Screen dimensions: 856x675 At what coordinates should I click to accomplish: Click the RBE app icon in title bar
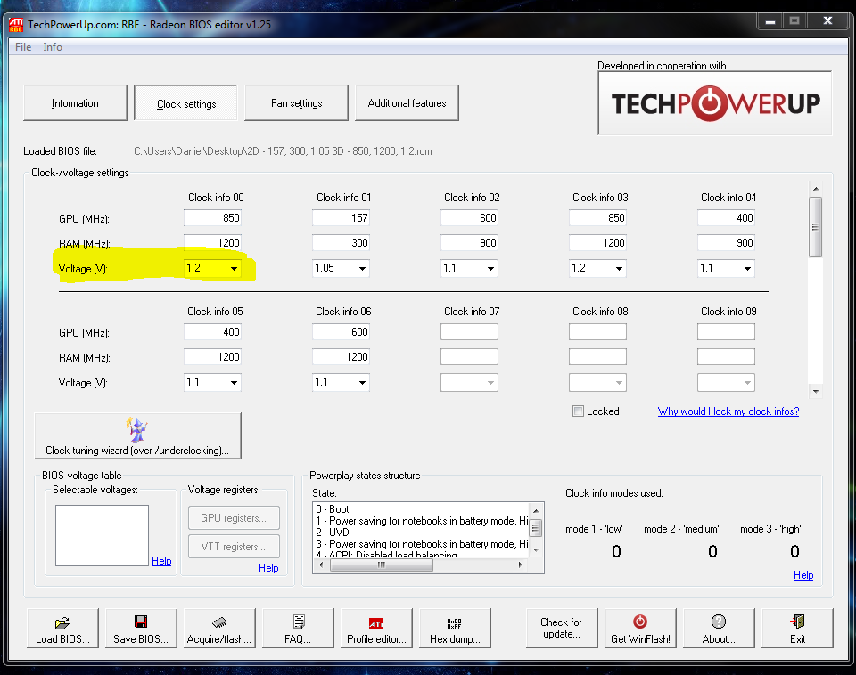[16, 25]
